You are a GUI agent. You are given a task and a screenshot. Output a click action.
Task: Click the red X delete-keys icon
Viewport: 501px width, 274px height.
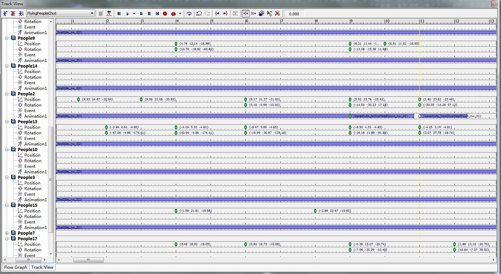(277, 14)
